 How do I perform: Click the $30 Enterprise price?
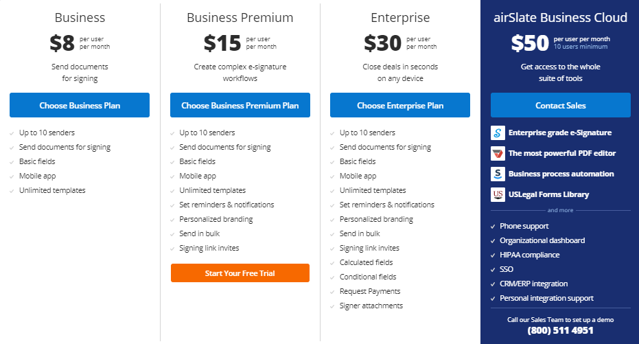pyautogui.click(x=383, y=43)
